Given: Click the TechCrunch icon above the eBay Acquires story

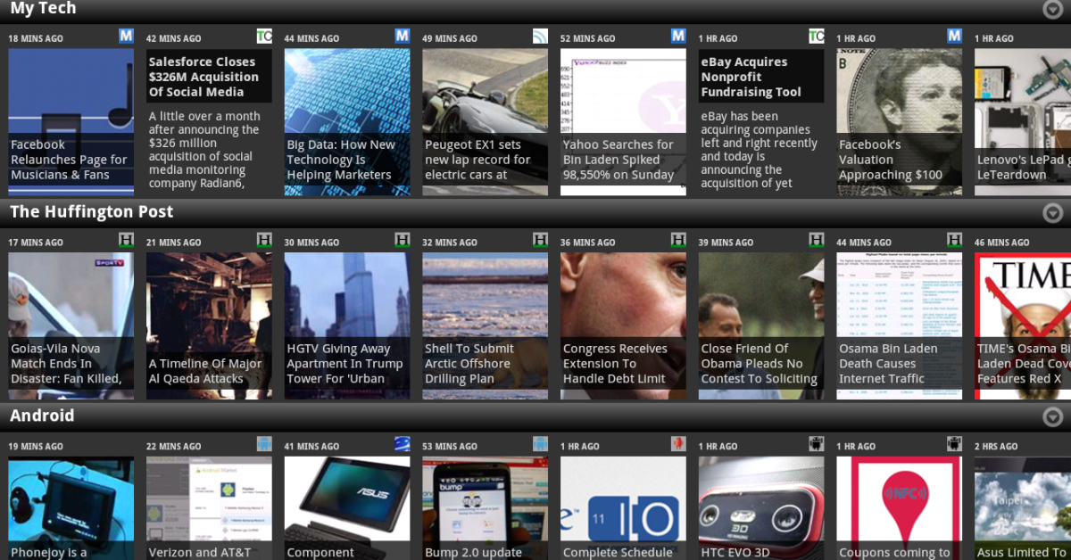Looking at the screenshot, I should pos(817,37).
